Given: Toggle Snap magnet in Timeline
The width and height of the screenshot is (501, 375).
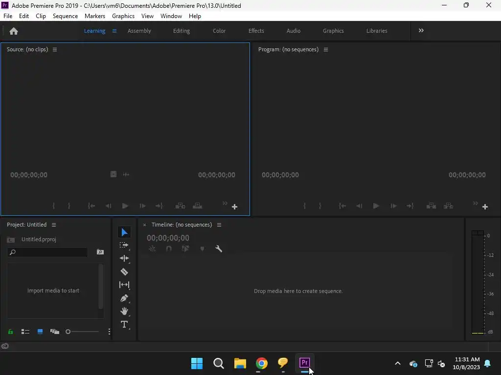Looking at the screenshot, I should 169,249.
